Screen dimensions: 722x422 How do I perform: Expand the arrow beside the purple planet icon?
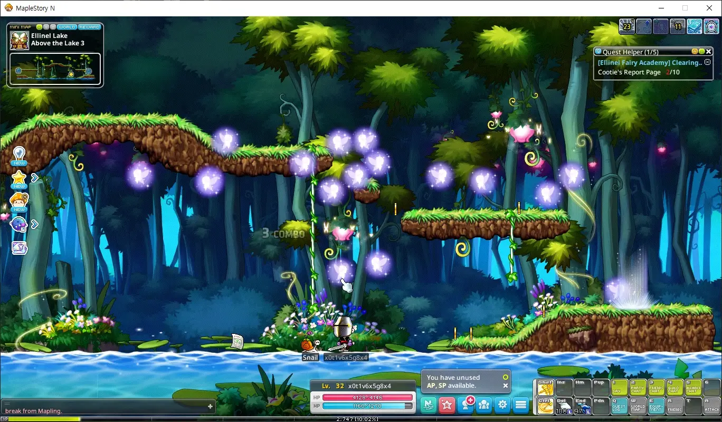point(34,224)
